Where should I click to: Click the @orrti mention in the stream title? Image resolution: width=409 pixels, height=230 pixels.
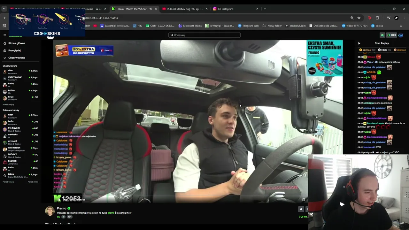[x=111, y=213]
